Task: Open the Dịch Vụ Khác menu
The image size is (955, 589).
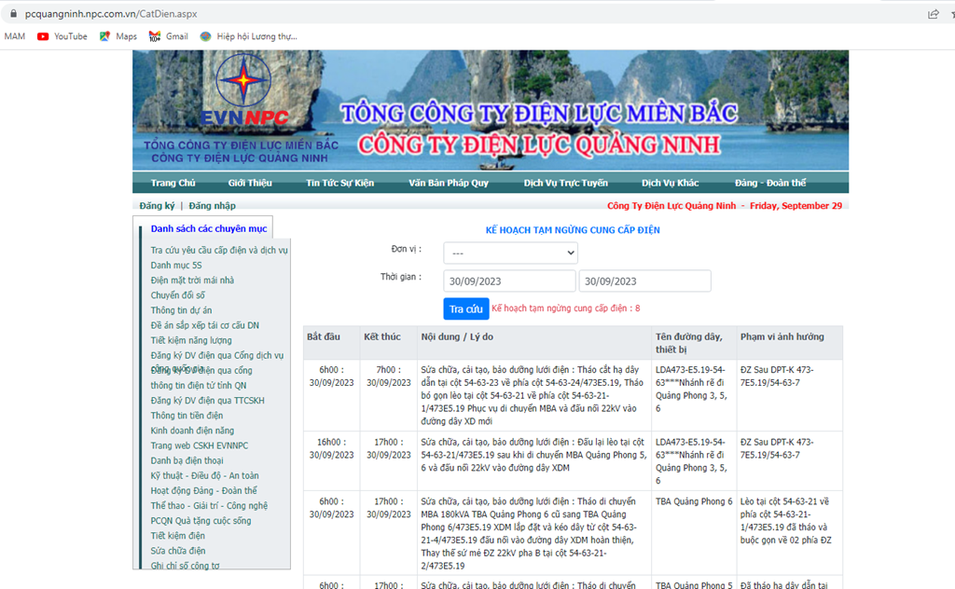Action: (x=670, y=184)
